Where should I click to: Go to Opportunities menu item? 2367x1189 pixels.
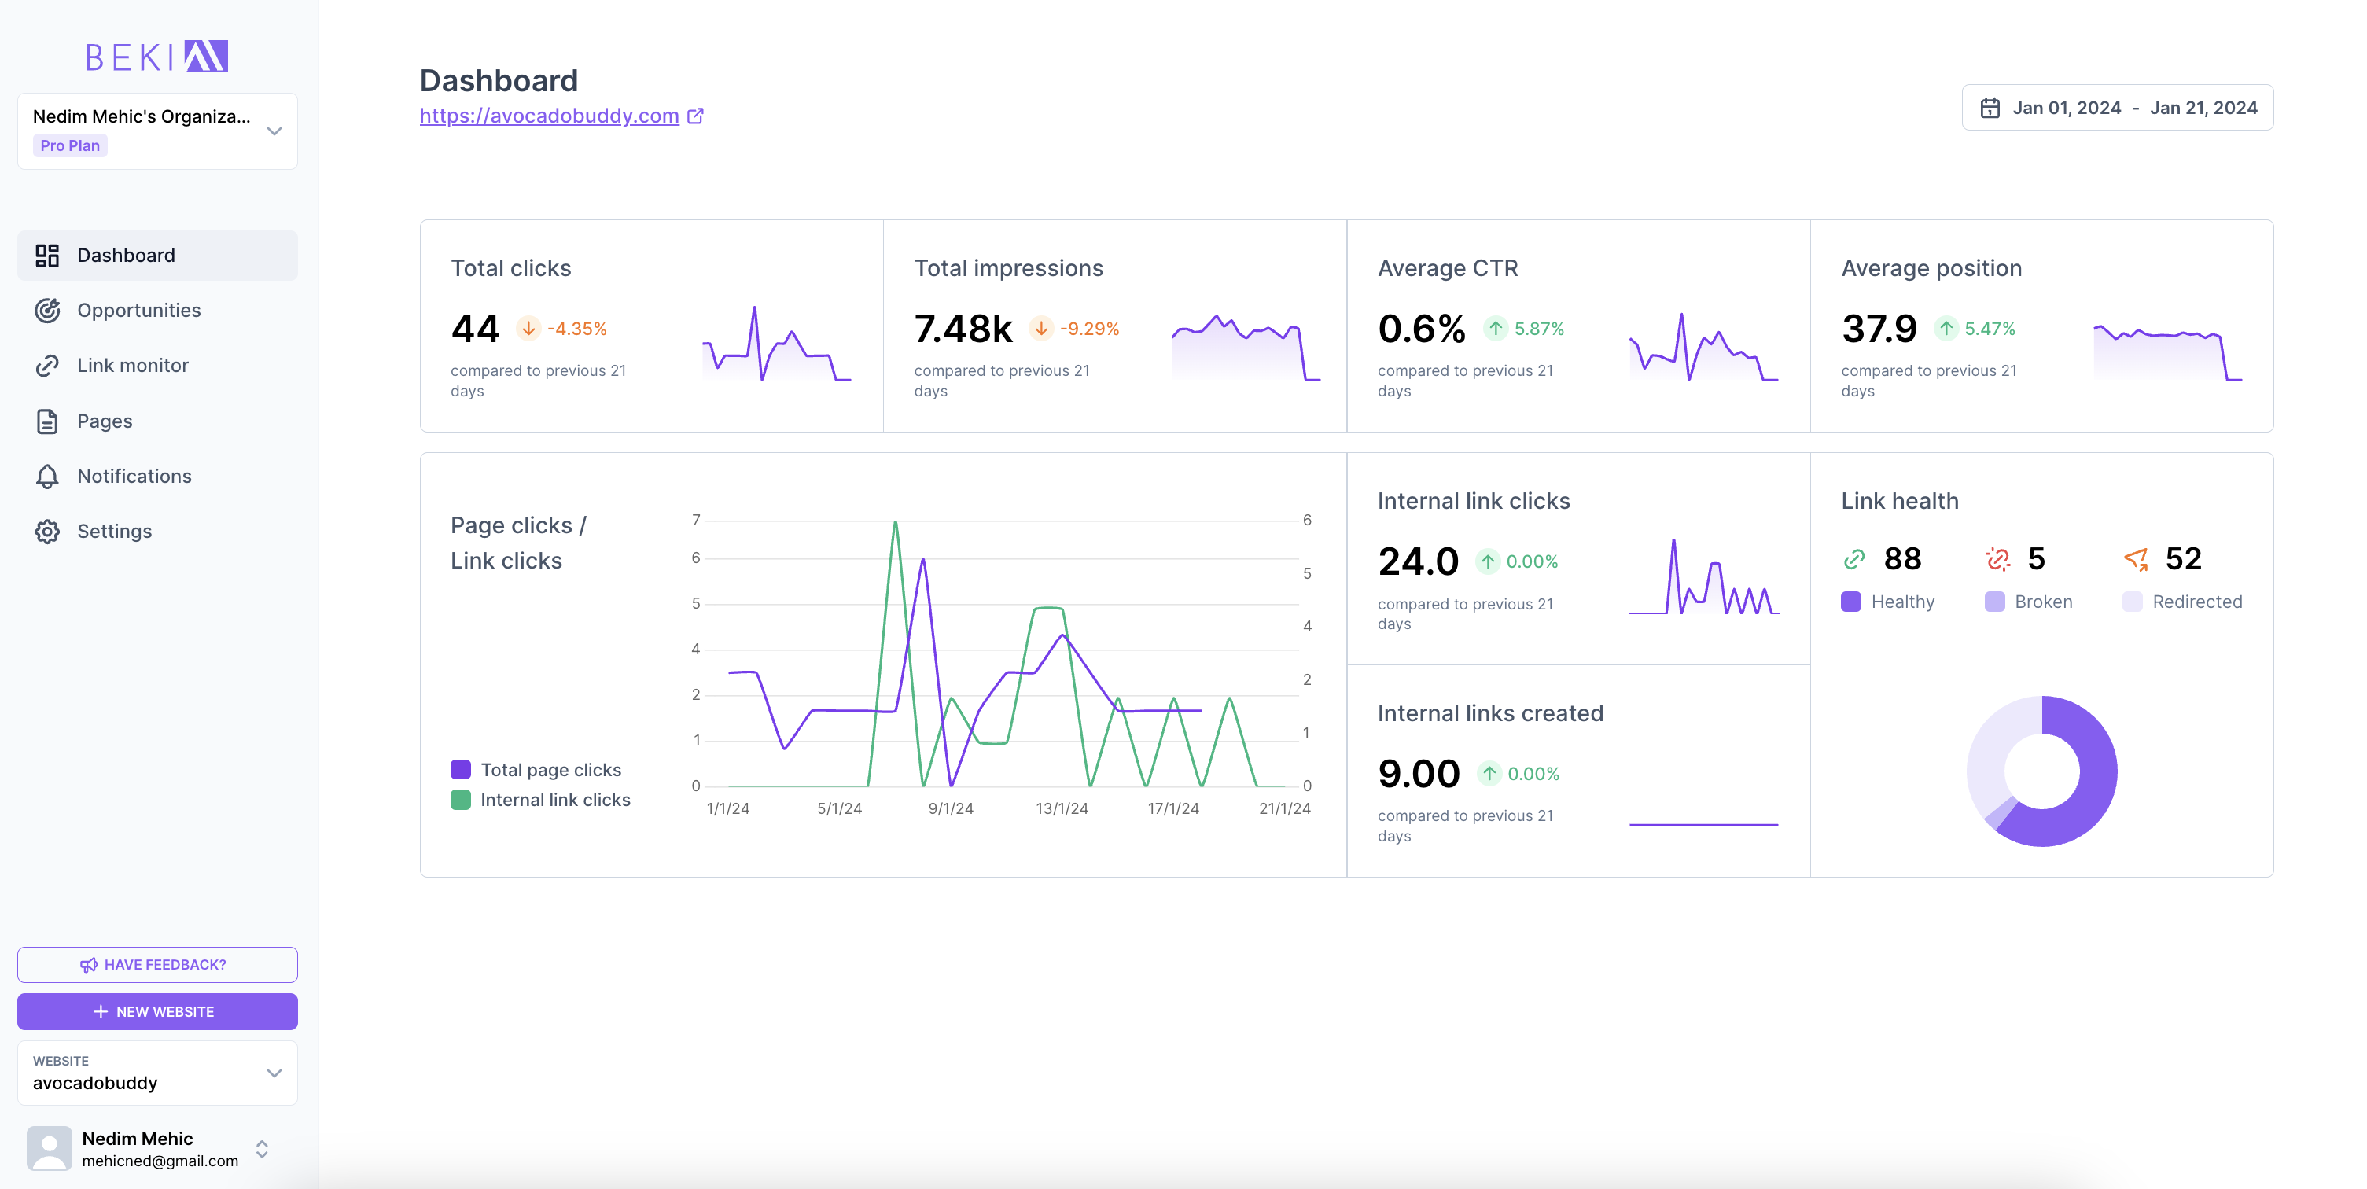pyautogui.click(x=138, y=311)
